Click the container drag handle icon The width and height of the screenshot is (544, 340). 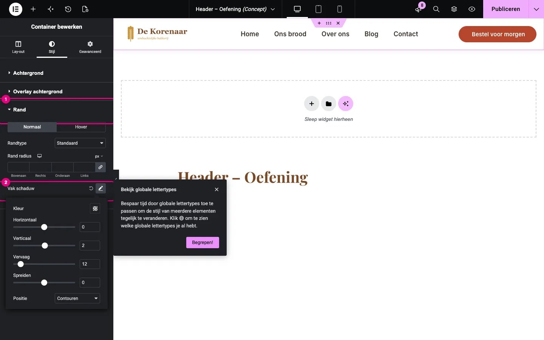(329, 23)
